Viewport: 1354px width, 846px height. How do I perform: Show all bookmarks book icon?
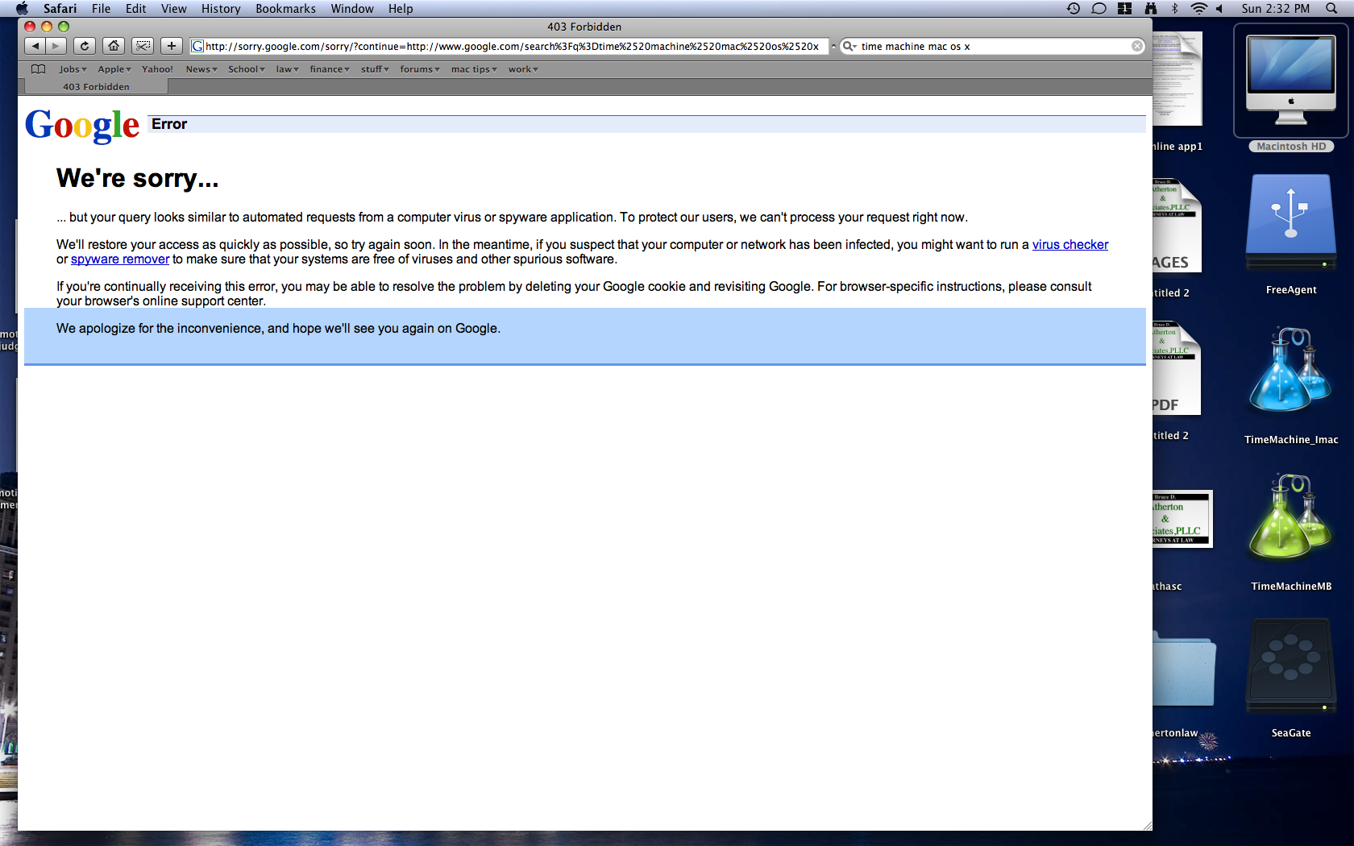coord(38,69)
